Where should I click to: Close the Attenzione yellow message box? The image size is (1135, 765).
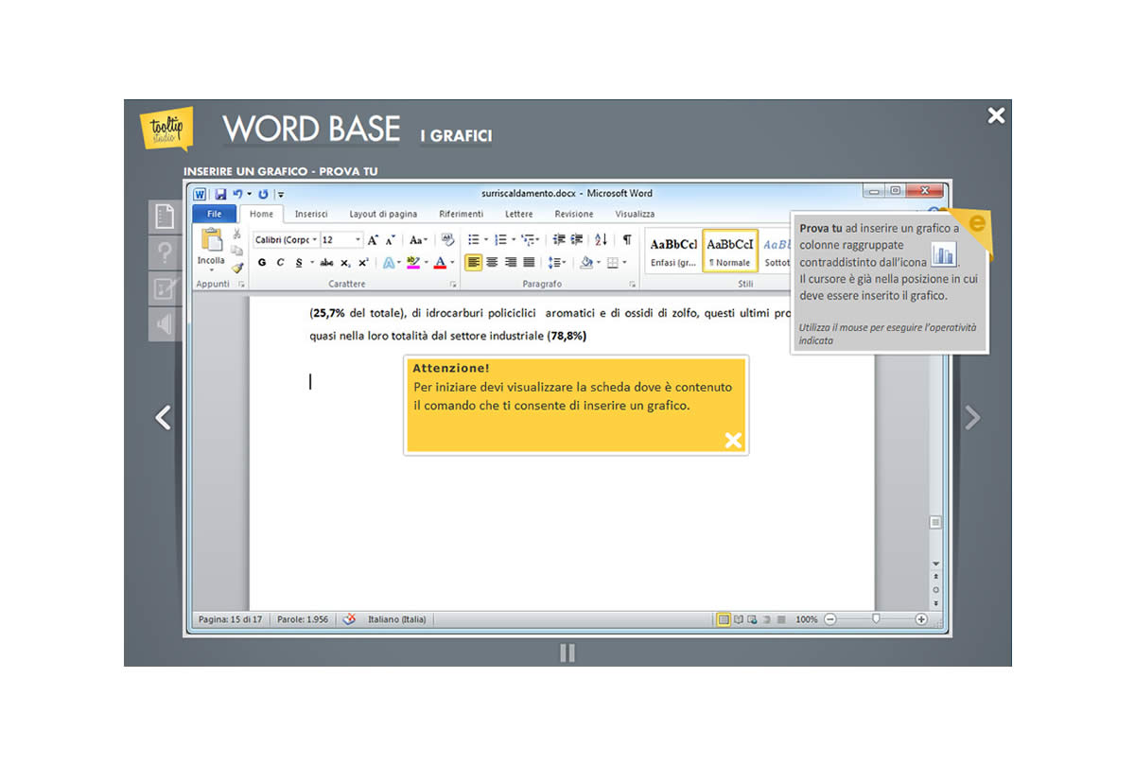click(x=733, y=440)
